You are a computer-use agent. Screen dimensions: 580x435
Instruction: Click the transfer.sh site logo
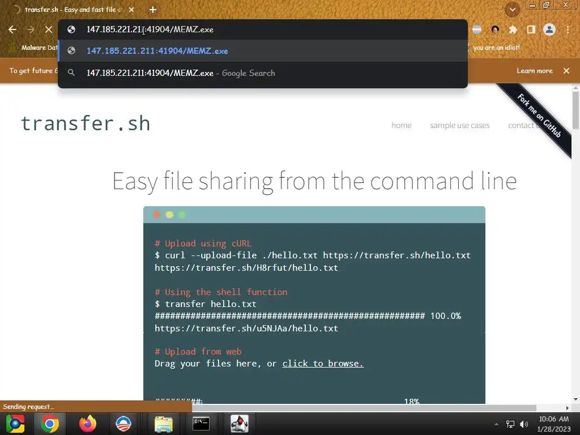[85, 123]
